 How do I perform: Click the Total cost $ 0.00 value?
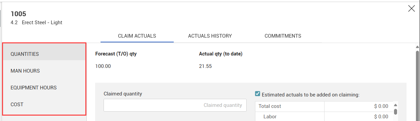pos(381,106)
